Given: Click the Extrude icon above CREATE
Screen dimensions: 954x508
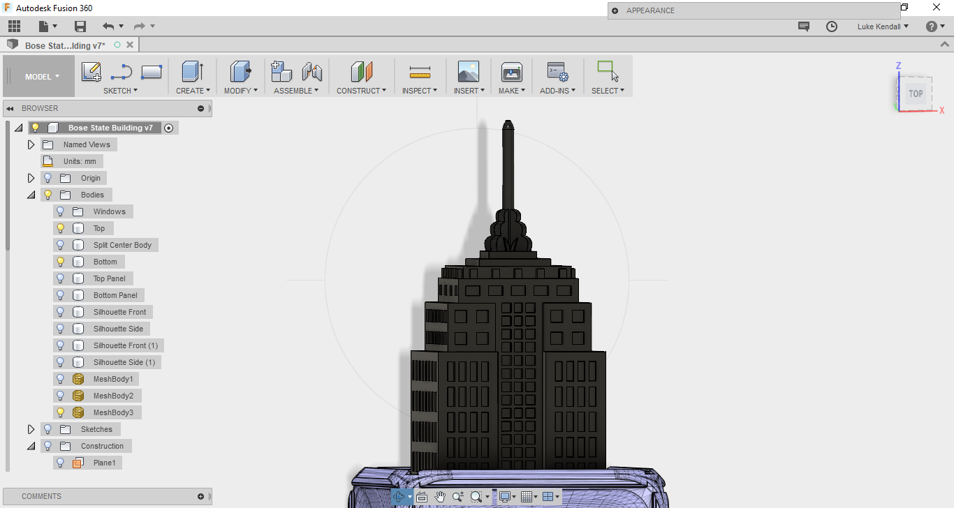Looking at the screenshot, I should 192,71.
